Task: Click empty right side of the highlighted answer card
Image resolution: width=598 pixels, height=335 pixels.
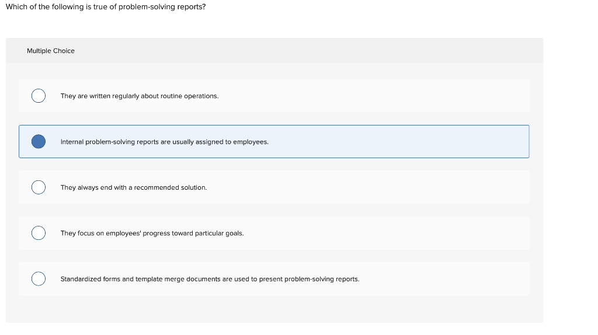Action: click(438, 142)
